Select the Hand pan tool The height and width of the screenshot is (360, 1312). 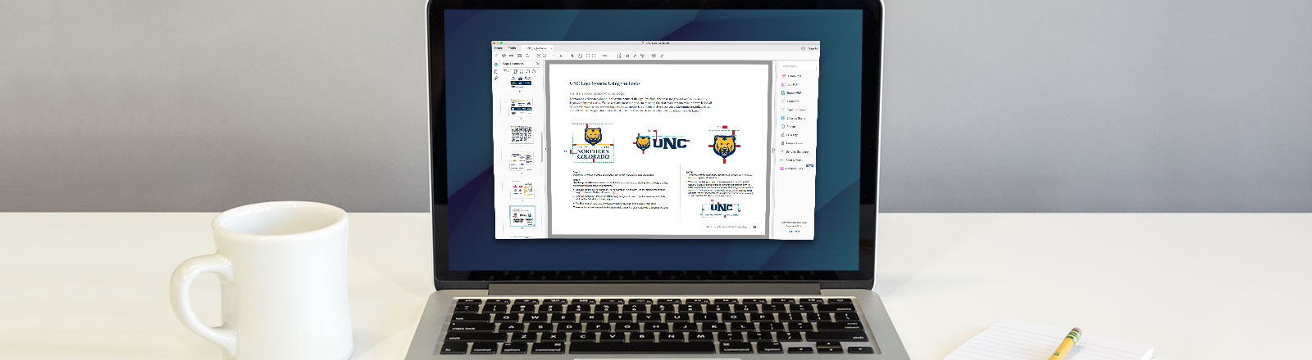click(x=580, y=56)
